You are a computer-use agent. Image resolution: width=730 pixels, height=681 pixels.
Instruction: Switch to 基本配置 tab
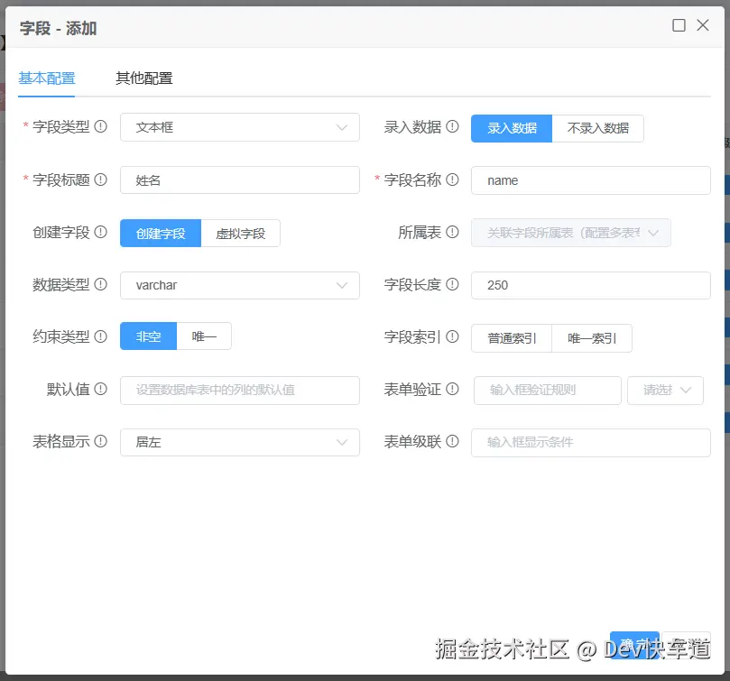tap(47, 78)
